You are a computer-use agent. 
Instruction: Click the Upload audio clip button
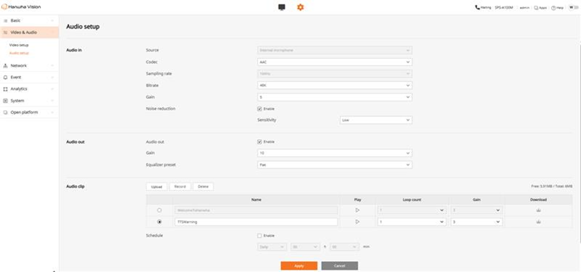click(156, 186)
